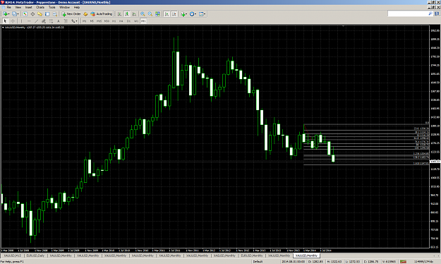Select the Cursor arrow tool
441x264 pixels.
pyautogui.click(x=5, y=21)
